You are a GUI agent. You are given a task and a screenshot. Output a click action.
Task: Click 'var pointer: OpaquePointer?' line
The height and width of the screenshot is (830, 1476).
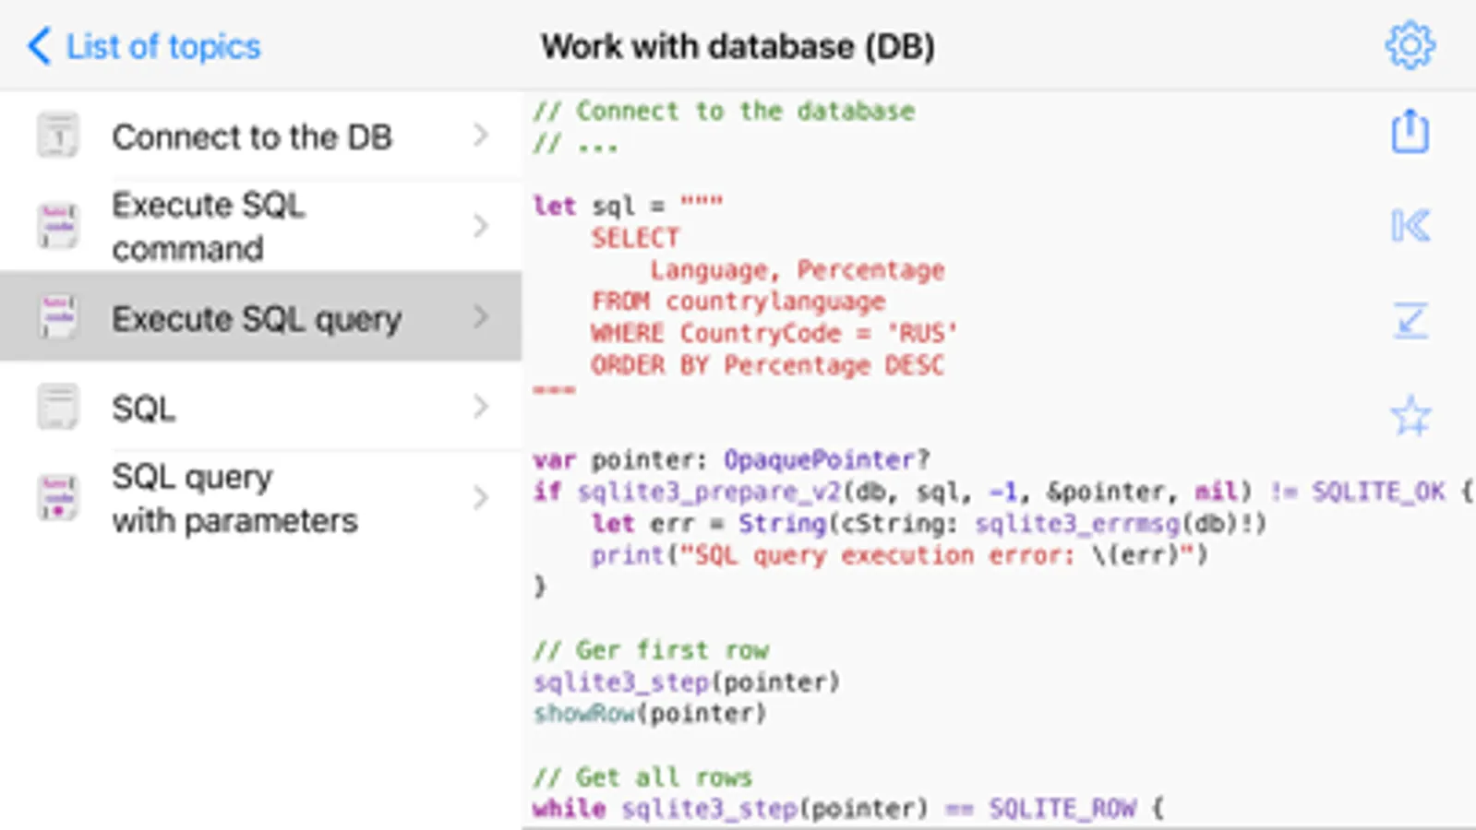coord(731,459)
